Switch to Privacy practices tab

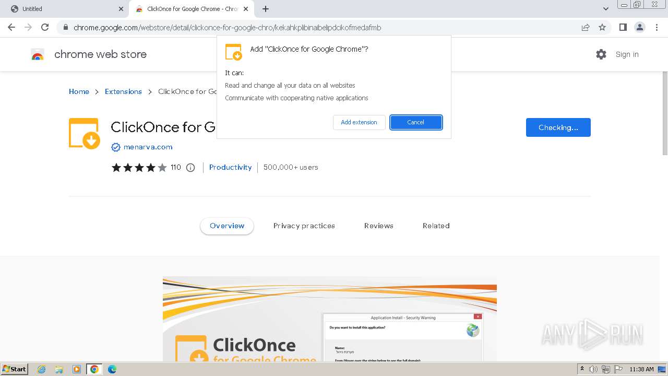[304, 226]
